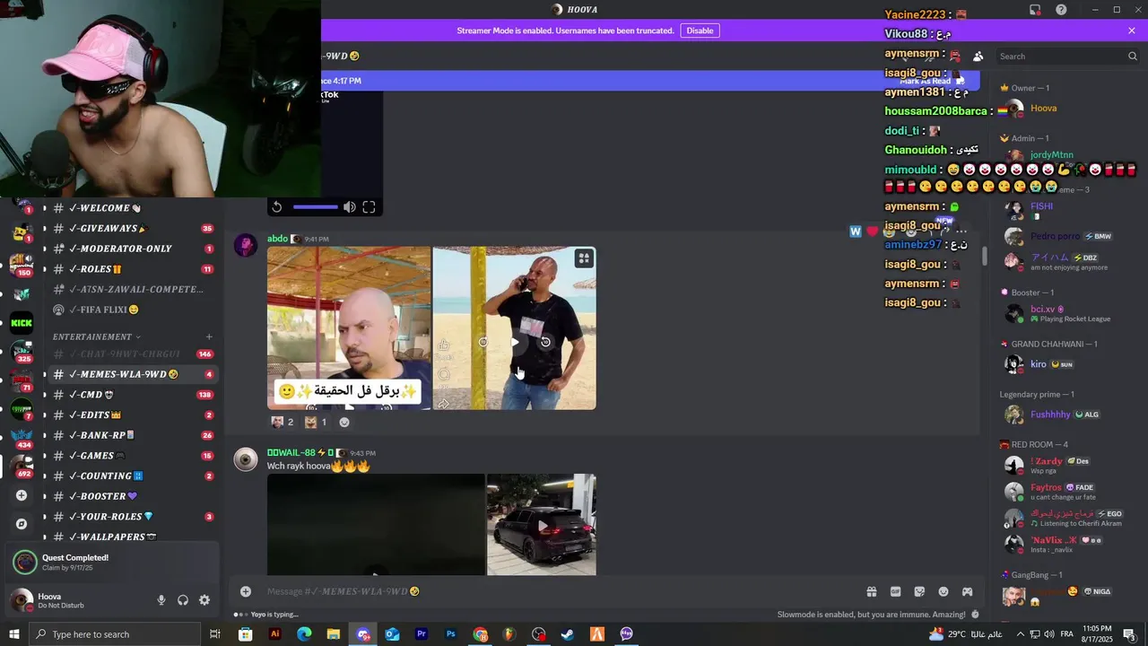1148x646 pixels.
Task: Open the Quest Completed notification
Action: click(111, 563)
